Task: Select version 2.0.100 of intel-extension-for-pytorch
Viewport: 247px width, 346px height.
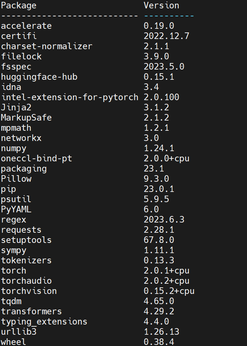Action: 161,97
